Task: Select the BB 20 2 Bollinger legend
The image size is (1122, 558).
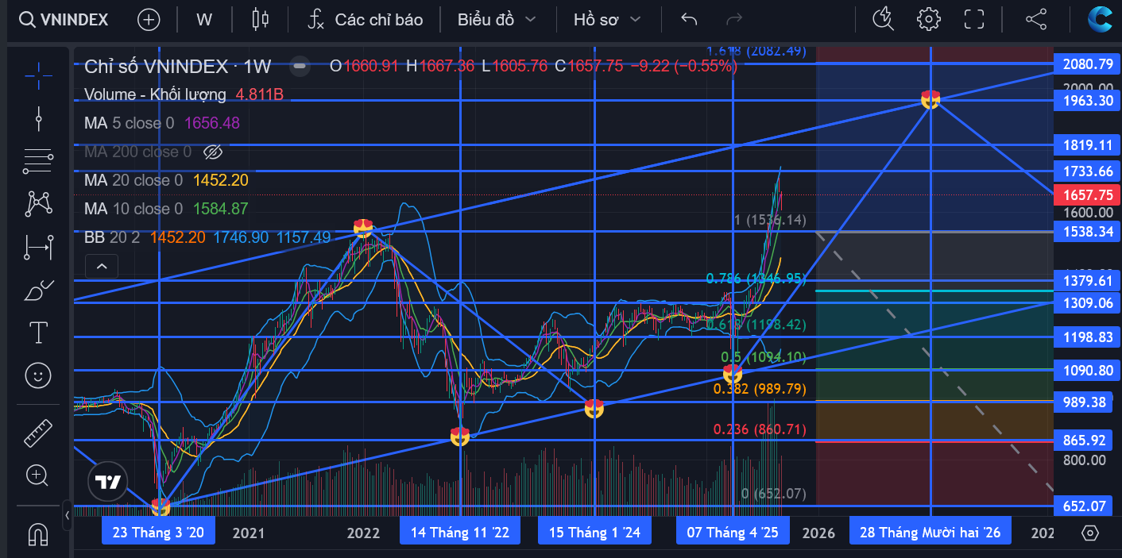Action: pos(113,237)
